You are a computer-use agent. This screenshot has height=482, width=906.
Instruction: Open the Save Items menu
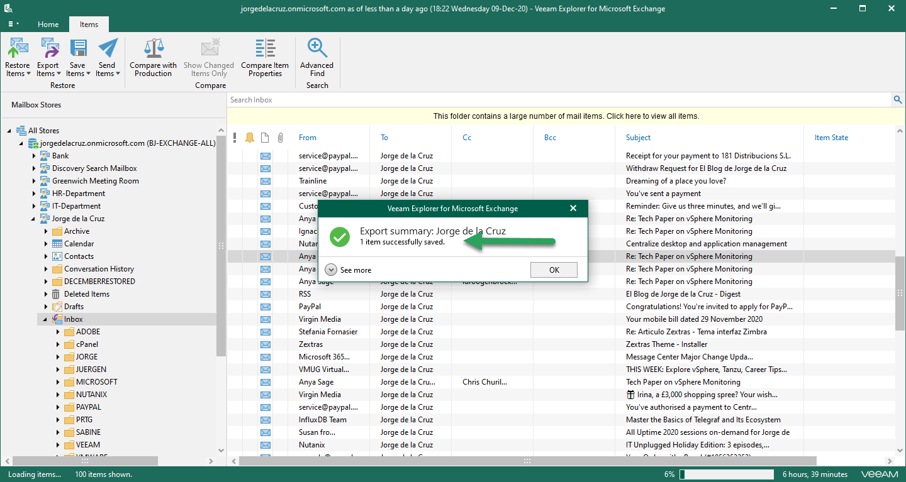tap(77, 57)
